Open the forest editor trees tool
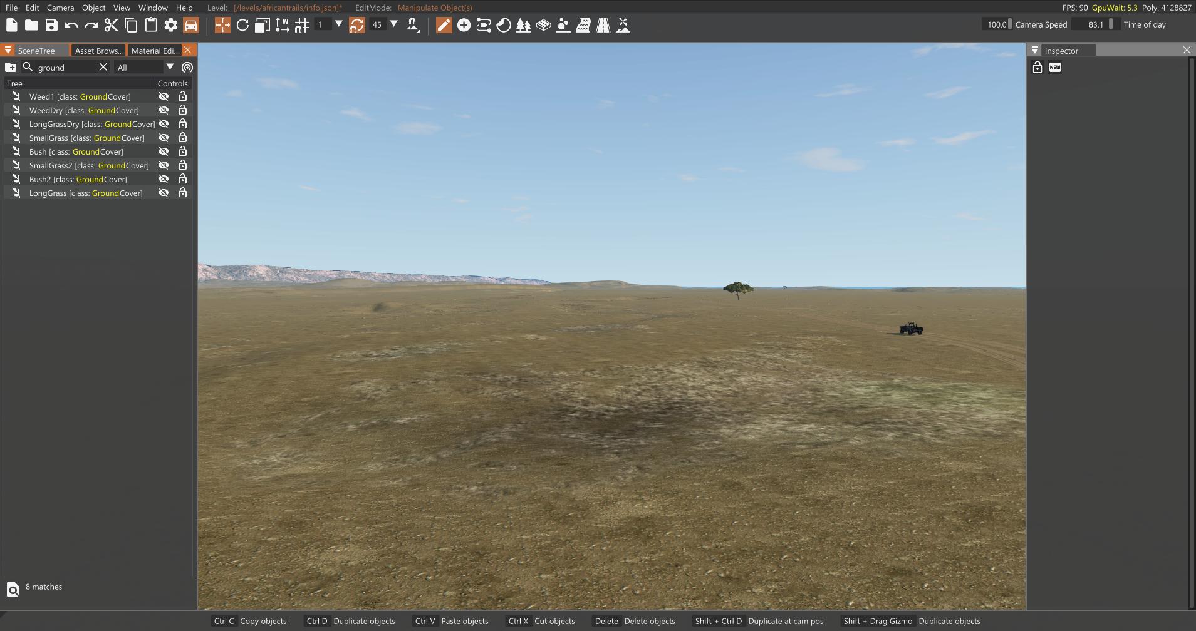The image size is (1196, 631). pyautogui.click(x=524, y=25)
